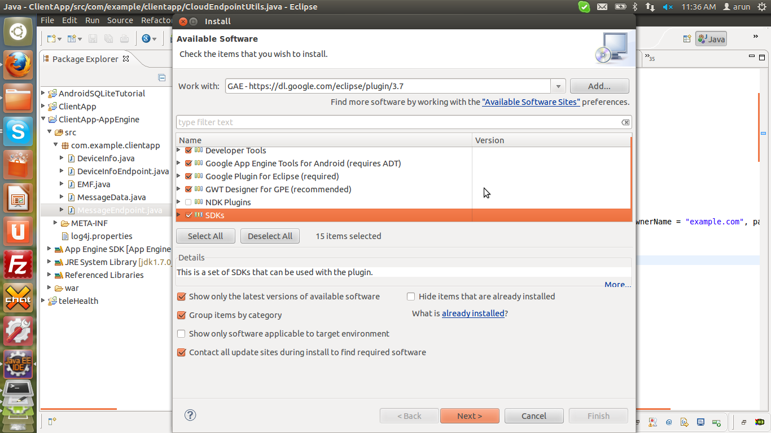Open the mail messaging indicator
Viewport: 771px width, 433px height.
(602, 7)
